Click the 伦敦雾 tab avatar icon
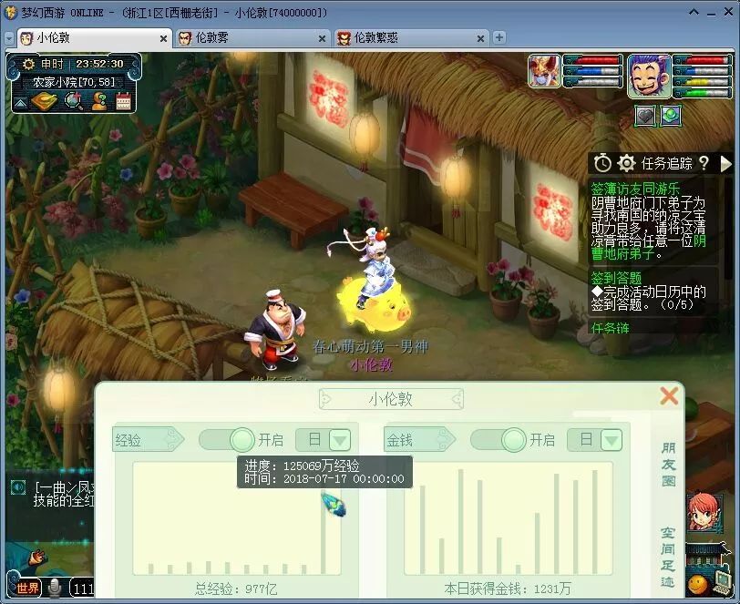This screenshot has width=740, height=604. (185, 37)
